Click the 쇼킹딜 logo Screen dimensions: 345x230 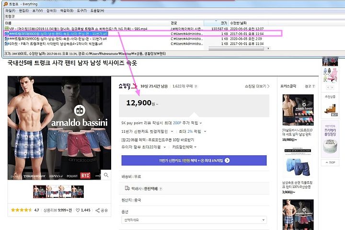[128, 86]
